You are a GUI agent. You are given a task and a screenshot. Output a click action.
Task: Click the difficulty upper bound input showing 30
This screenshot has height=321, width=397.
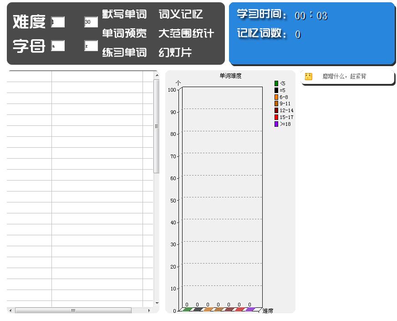pyautogui.click(x=90, y=21)
